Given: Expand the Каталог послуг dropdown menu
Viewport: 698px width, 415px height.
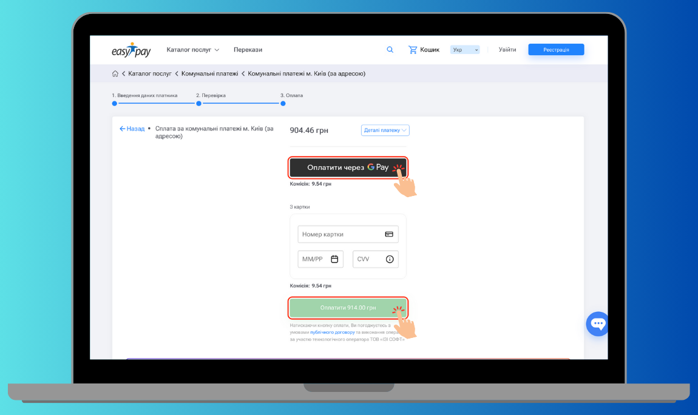Looking at the screenshot, I should (x=193, y=50).
